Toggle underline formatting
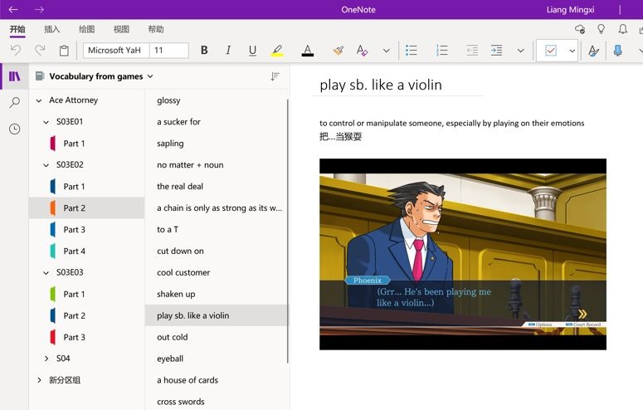Viewport: 643px width, 410px height. (252, 51)
